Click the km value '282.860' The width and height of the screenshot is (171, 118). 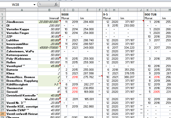click(x=87, y=107)
